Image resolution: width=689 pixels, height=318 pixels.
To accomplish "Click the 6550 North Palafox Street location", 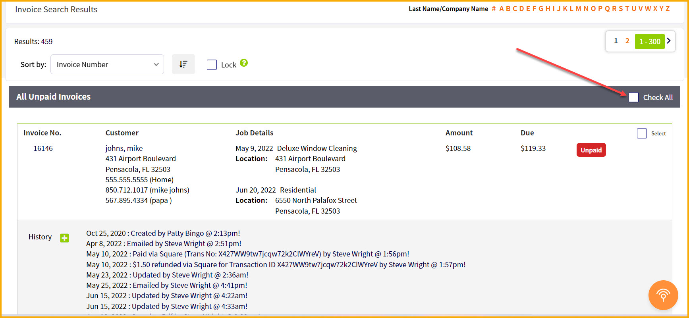I will (316, 200).
